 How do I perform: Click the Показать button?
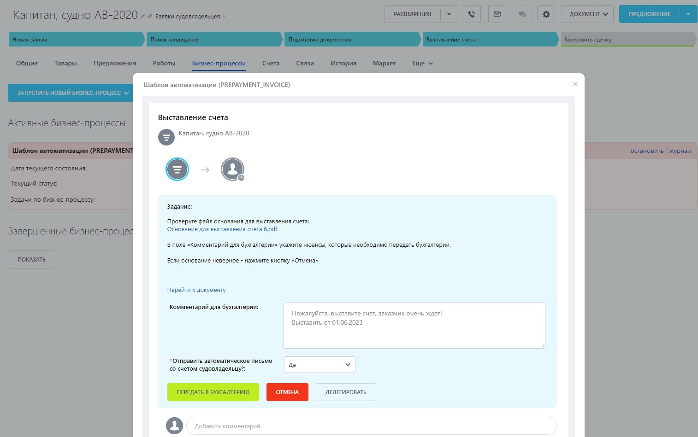coord(31,260)
